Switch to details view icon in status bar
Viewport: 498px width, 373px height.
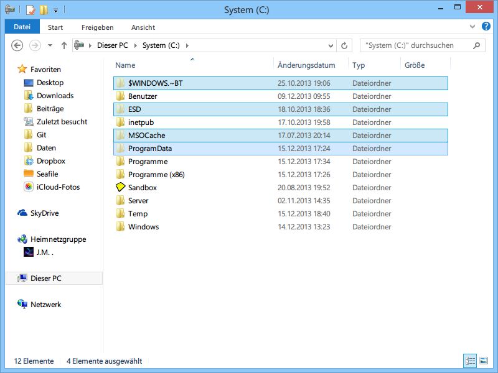470,361
